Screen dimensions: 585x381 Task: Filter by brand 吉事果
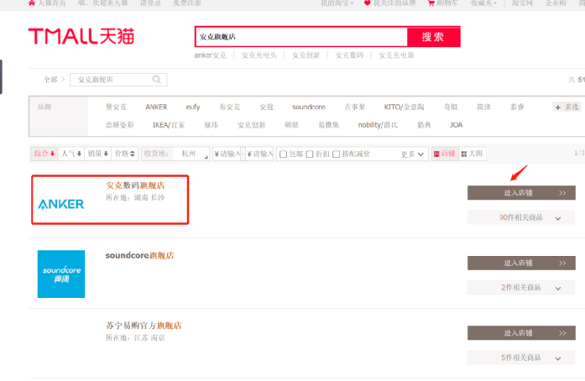click(355, 107)
